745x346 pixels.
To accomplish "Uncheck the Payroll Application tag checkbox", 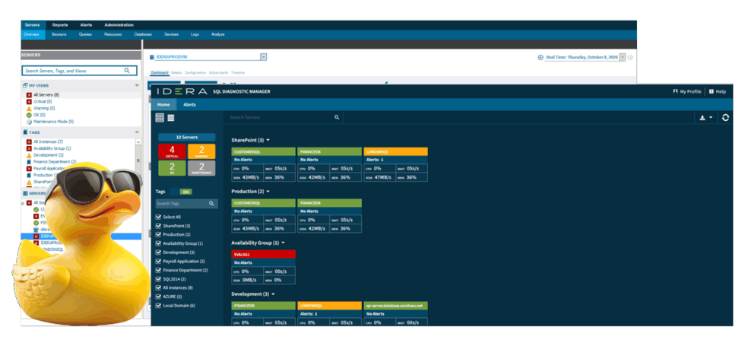I will [158, 261].
